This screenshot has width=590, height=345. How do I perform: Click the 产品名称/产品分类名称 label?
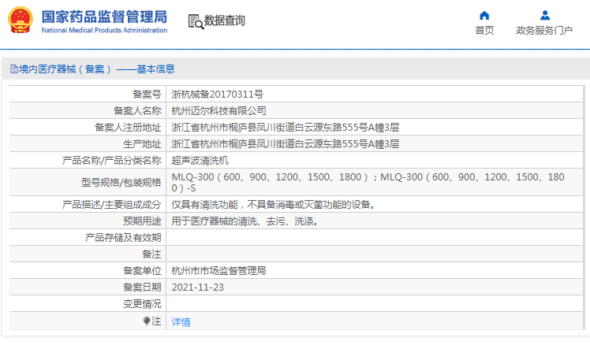112,161
